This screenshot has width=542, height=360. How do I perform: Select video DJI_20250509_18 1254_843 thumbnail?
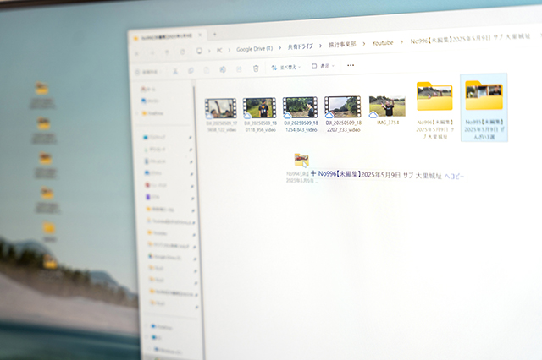300,107
